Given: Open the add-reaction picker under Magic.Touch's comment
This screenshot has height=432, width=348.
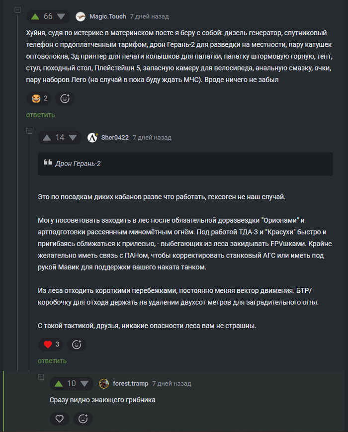Looking at the screenshot, I should 65,98.
